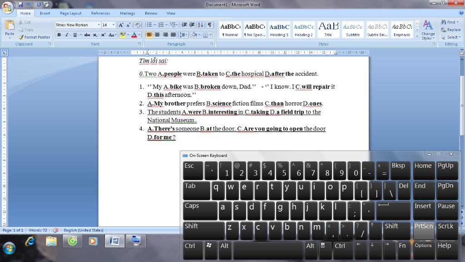Click the Office button in Word
The height and width of the screenshot is (262, 465).
[7, 7]
